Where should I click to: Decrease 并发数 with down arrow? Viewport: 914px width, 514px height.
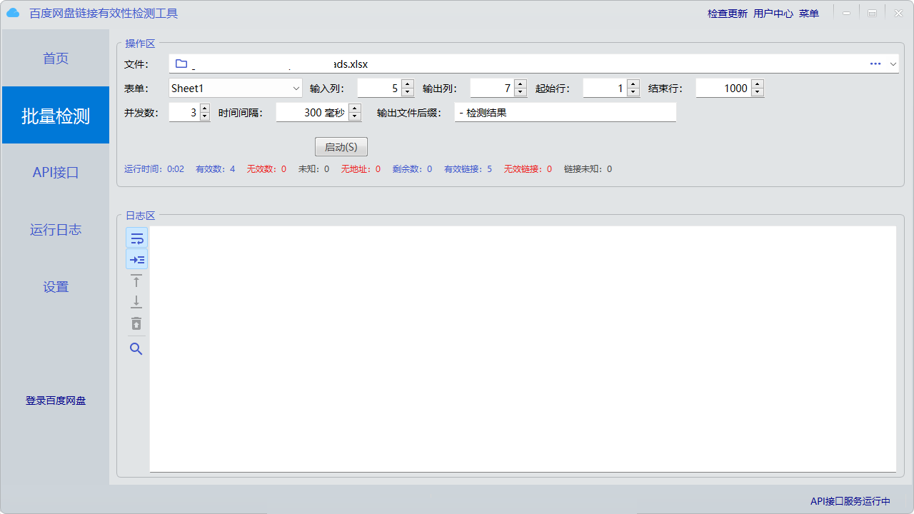click(205, 117)
